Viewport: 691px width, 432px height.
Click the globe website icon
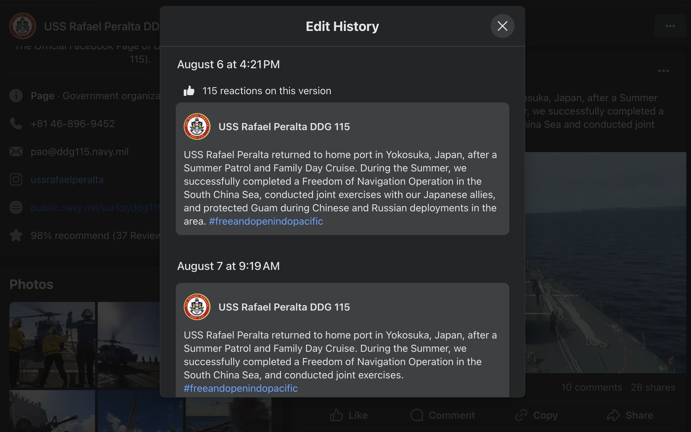coord(16,208)
